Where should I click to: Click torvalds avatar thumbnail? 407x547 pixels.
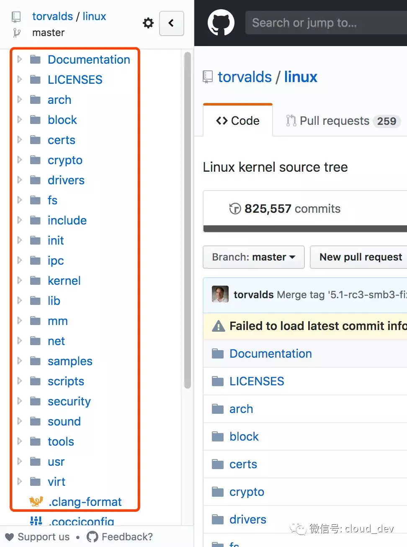tap(220, 294)
